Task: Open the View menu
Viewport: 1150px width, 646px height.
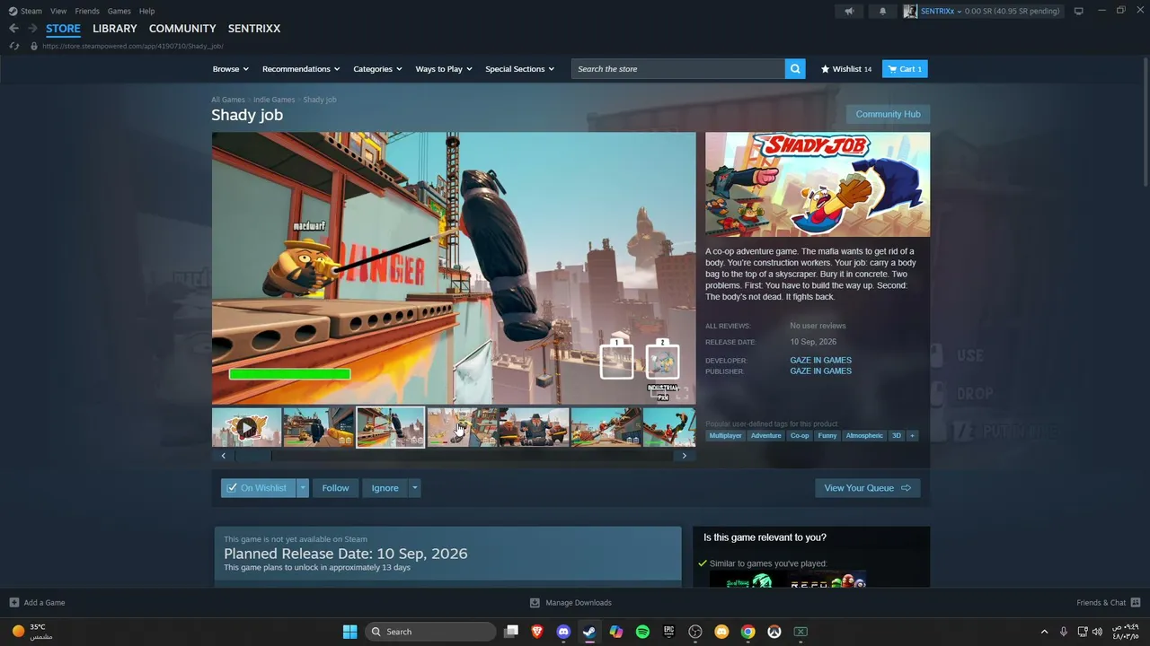Action: point(58,11)
